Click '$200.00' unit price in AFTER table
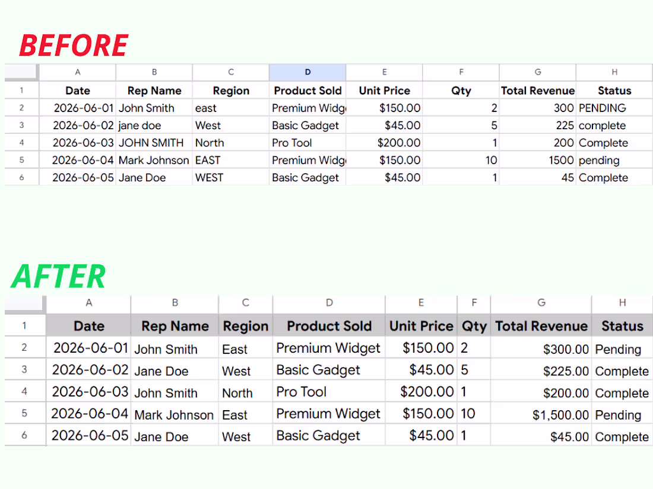Screen dimensions: 653x489 pyautogui.click(x=421, y=392)
